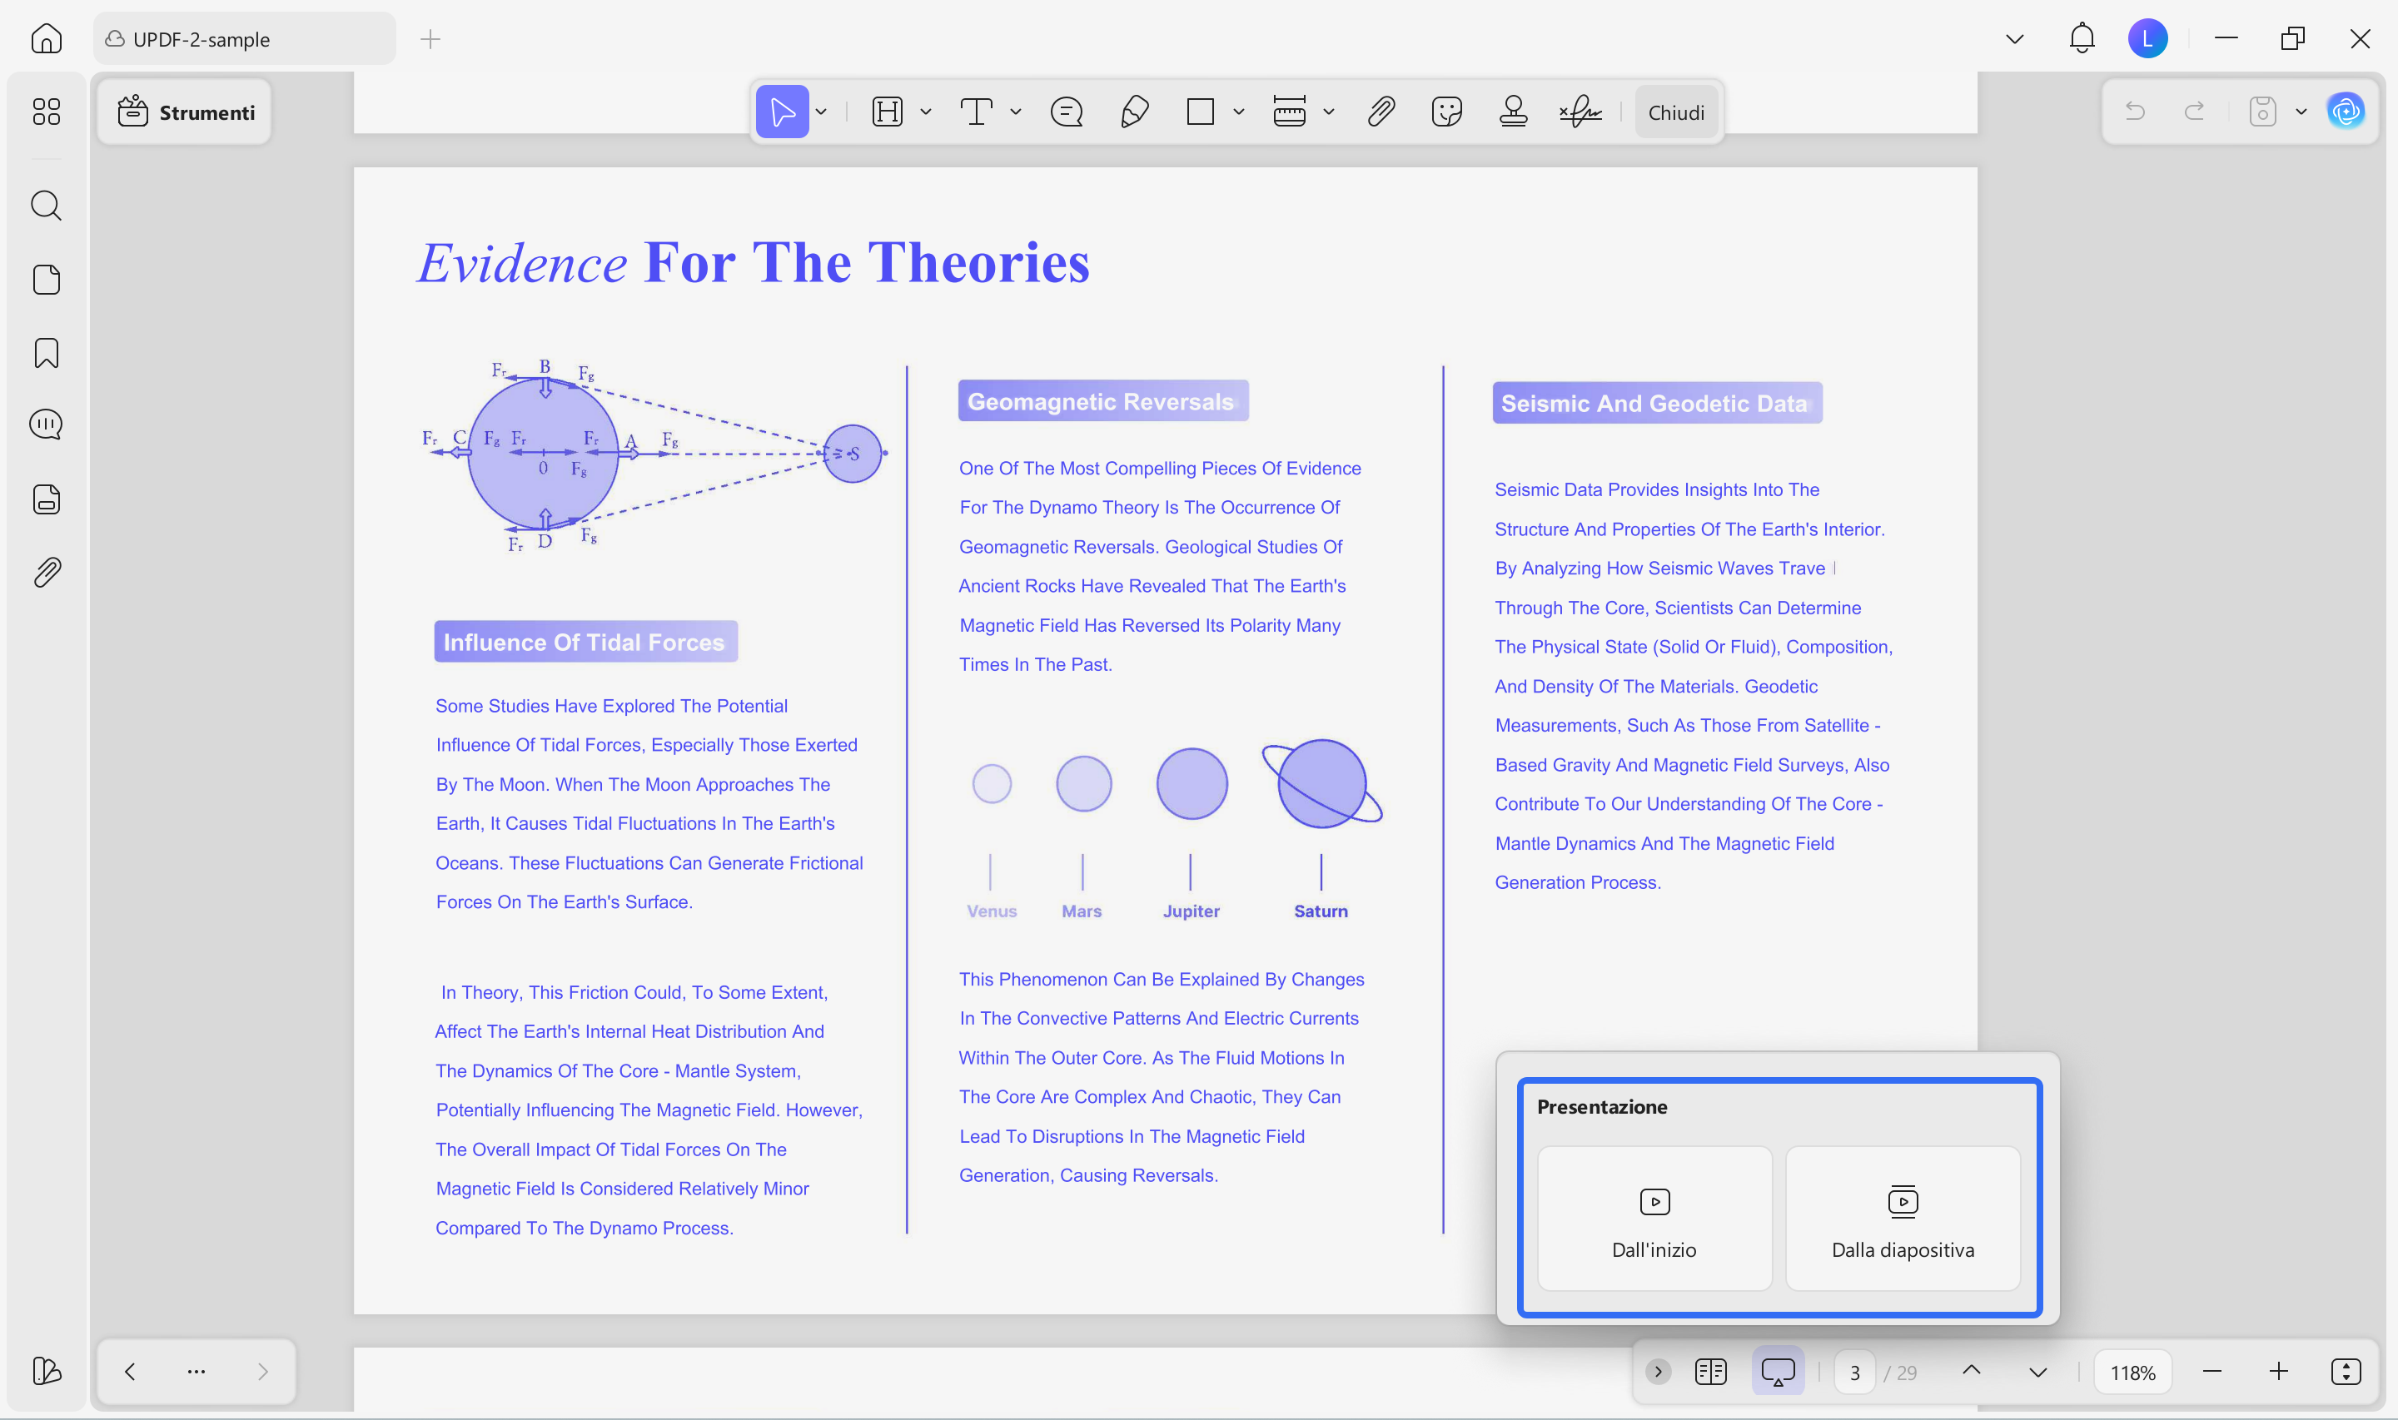Go to next page with down chevron
2398x1420 pixels.
coord(2037,1371)
